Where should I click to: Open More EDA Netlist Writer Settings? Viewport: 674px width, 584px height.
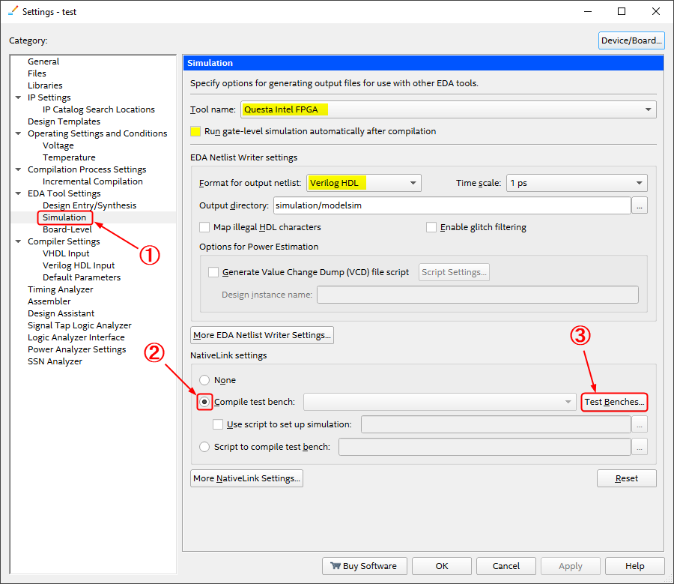(x=262, y=334)
